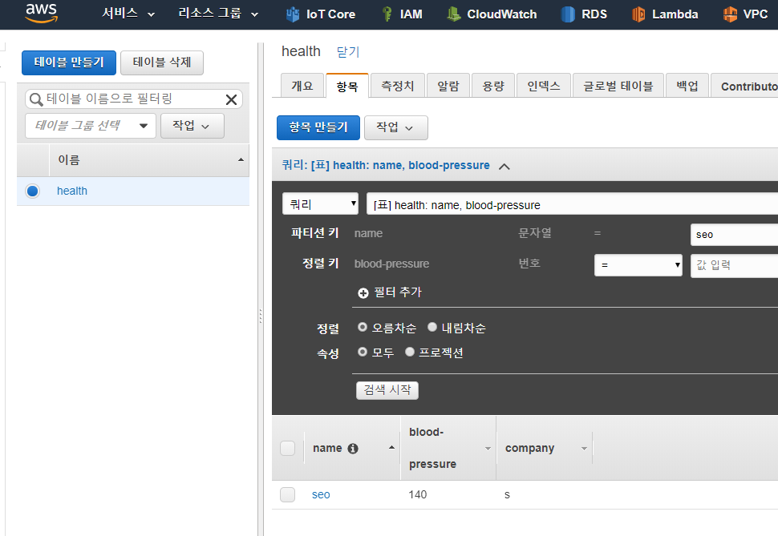Open the seo item link
The image size is (778, 536).
tap(321, 494)
